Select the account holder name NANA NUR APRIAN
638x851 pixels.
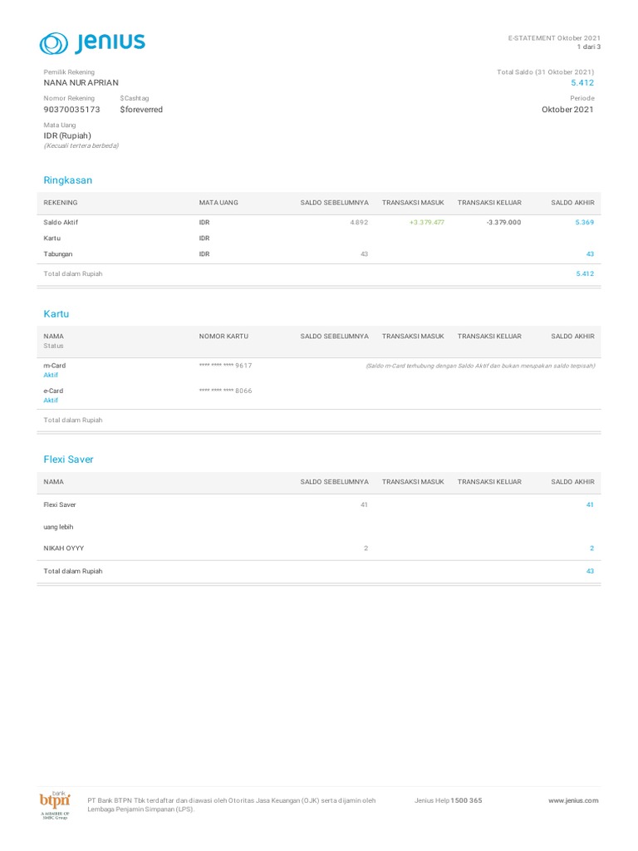pos(81,82)
